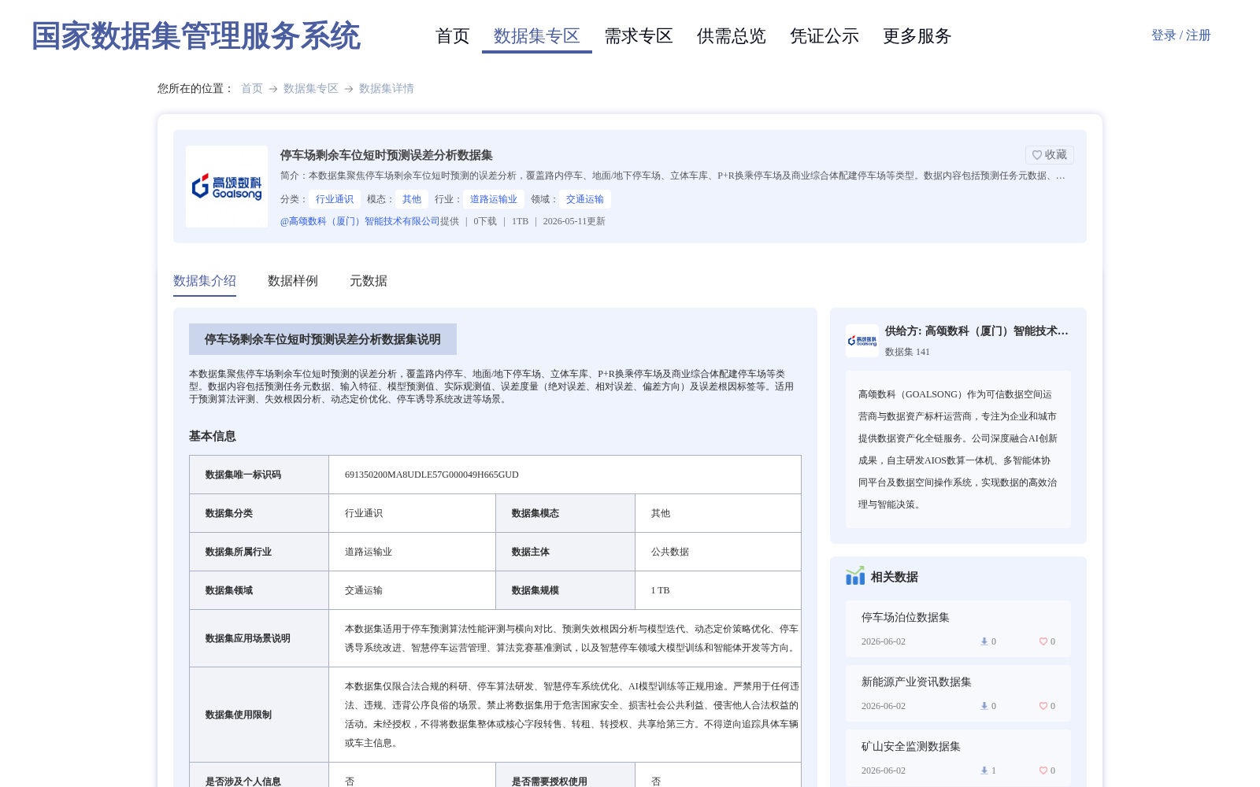Click the 是否需要授权使用 label cell
The image size is (1260, 787).
565,776
